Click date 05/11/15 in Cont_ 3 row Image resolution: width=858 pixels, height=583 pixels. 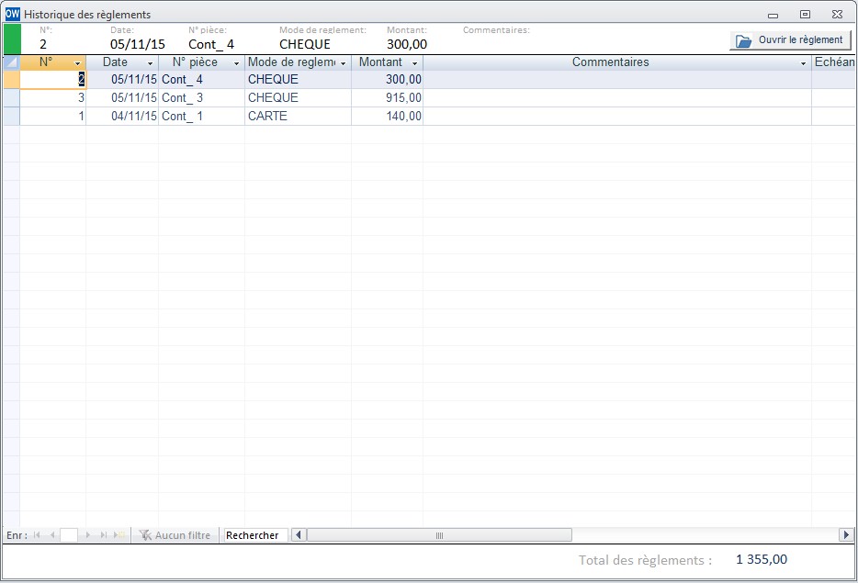coord(122,98)
